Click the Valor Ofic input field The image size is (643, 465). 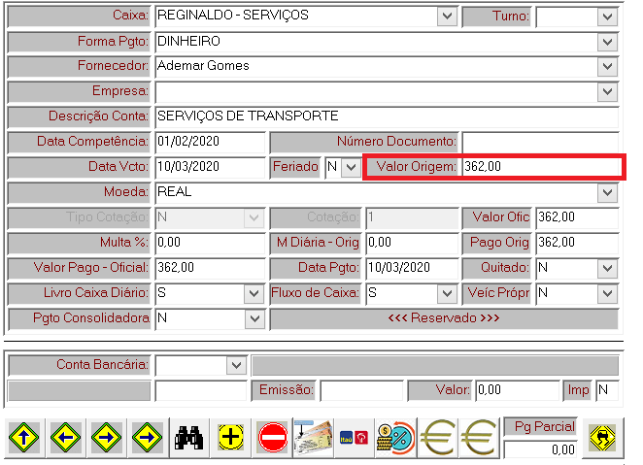point(577,217)
